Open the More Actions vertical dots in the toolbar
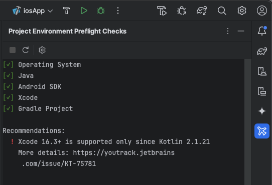 click(118, 10)
